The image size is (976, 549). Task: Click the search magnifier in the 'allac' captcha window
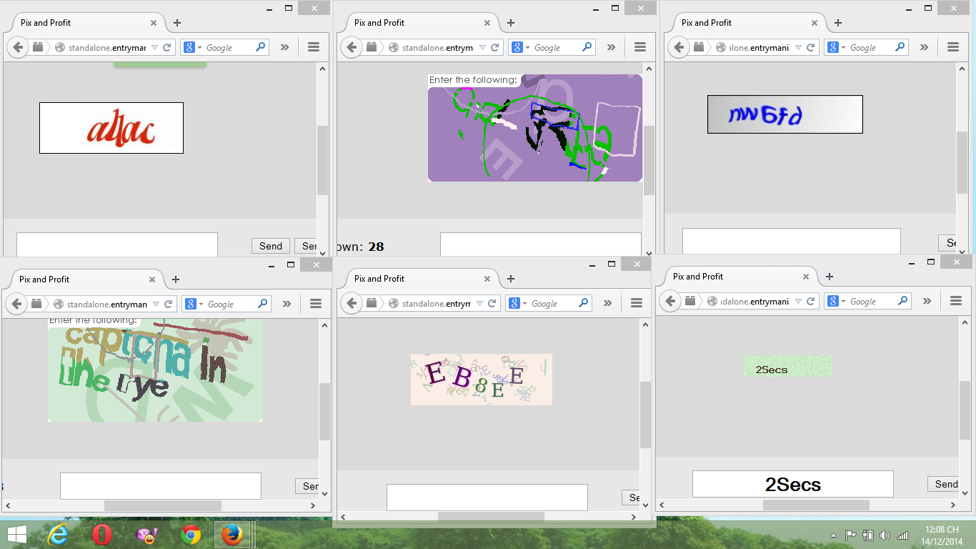[x=261, y=47]
